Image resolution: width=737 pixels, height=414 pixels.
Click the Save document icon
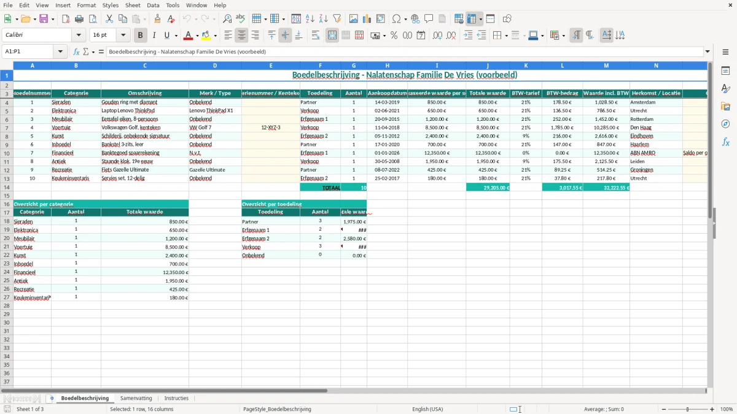[x=44, y=19]
